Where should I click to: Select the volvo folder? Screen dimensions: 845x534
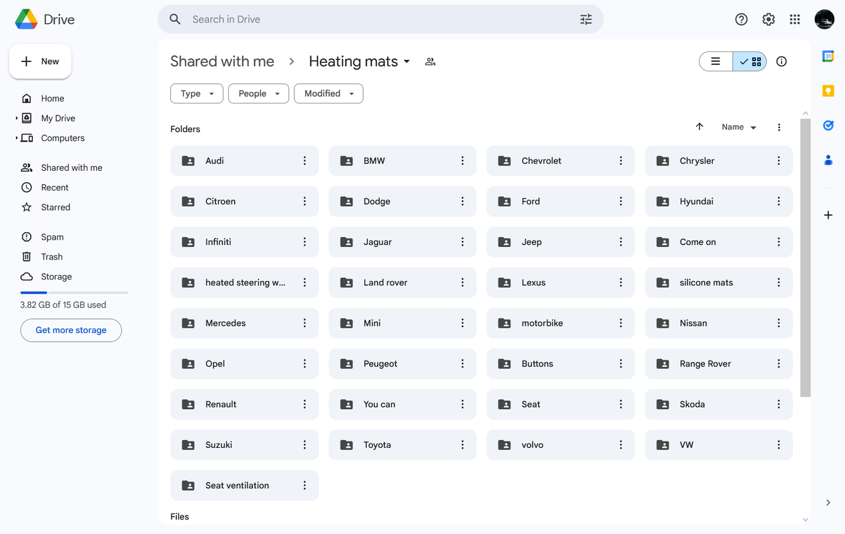tap(561, 445)
